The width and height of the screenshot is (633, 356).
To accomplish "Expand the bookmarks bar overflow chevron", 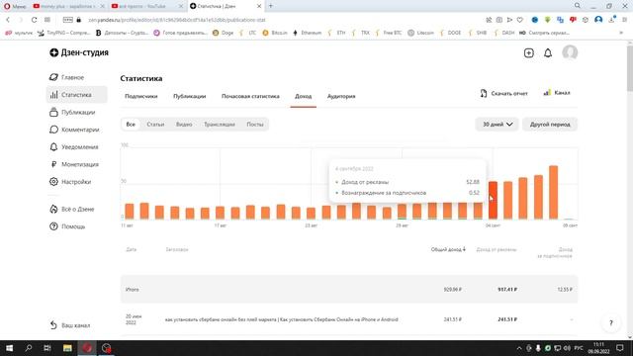I will (x=621, y=33).
